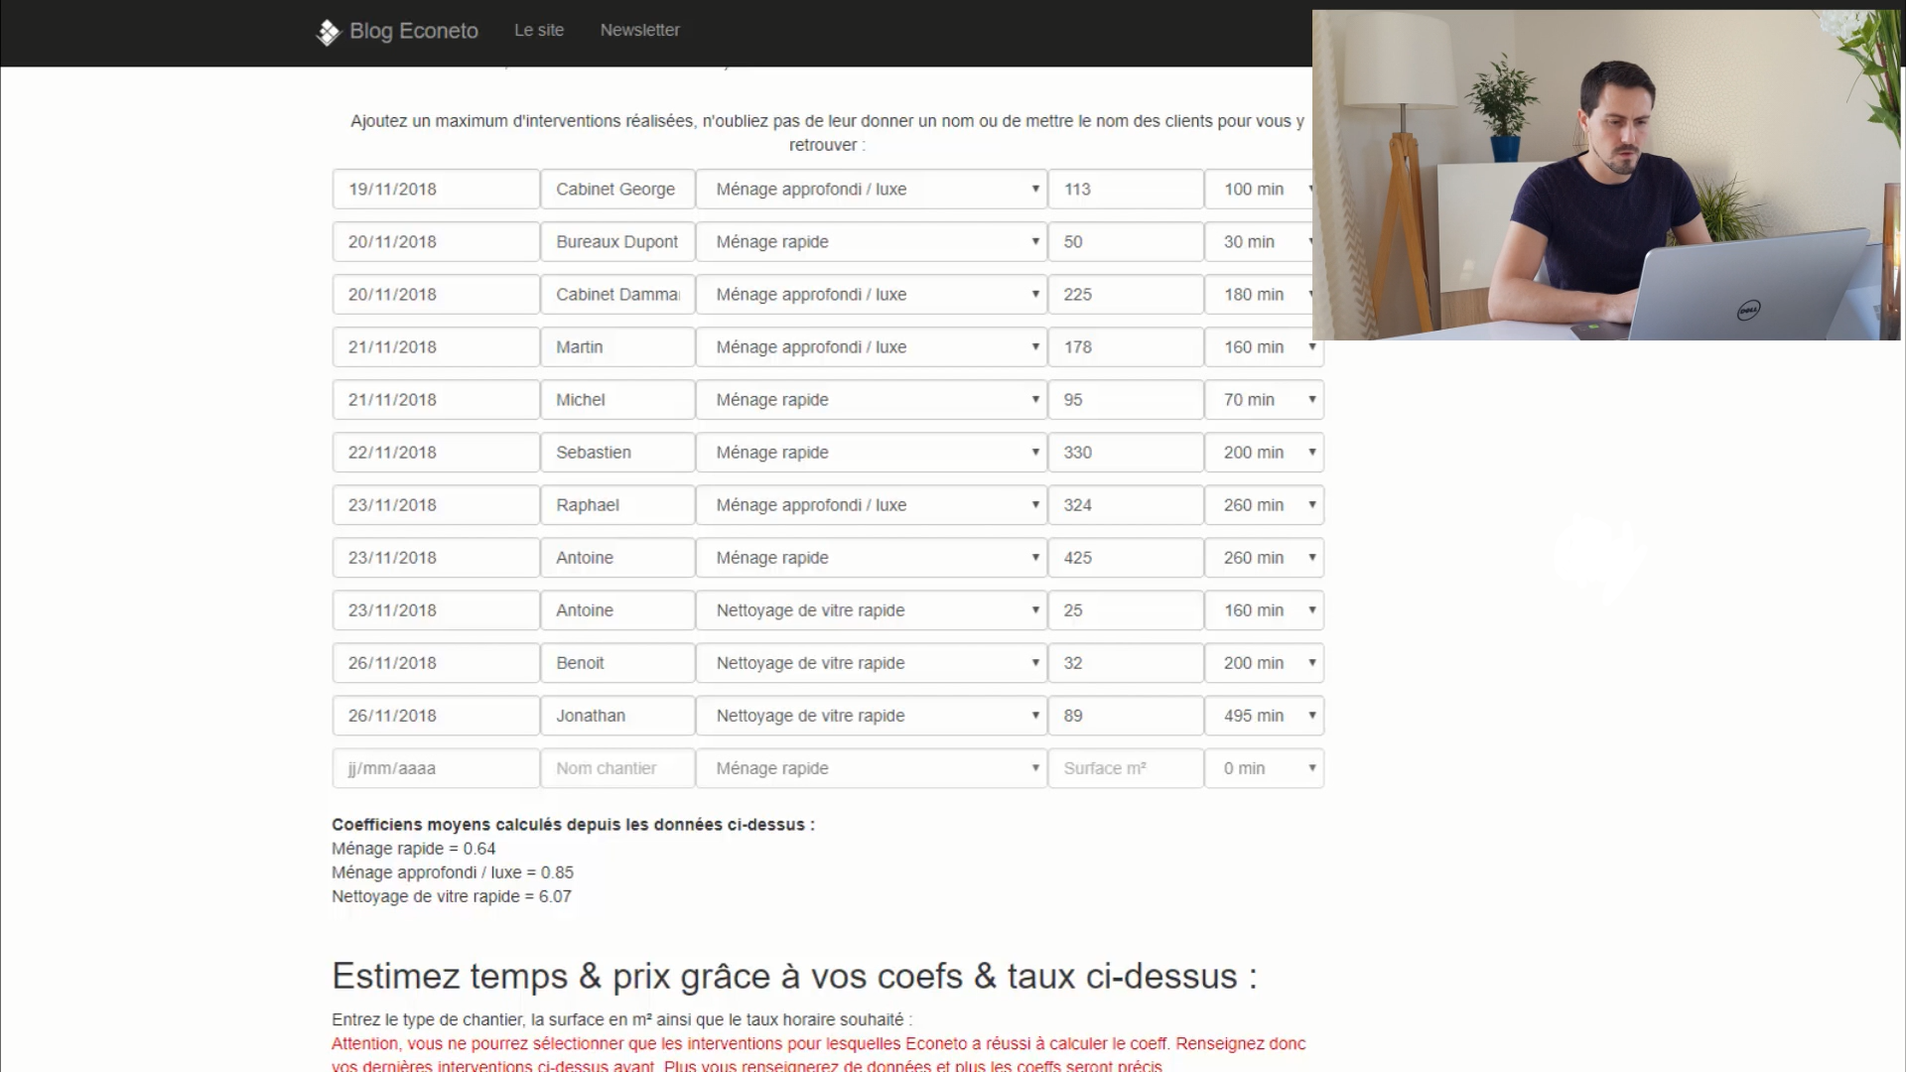Edit the Raphael name field
The height and width of the screenshot is (1072, 1906).
tap(617, 504)
